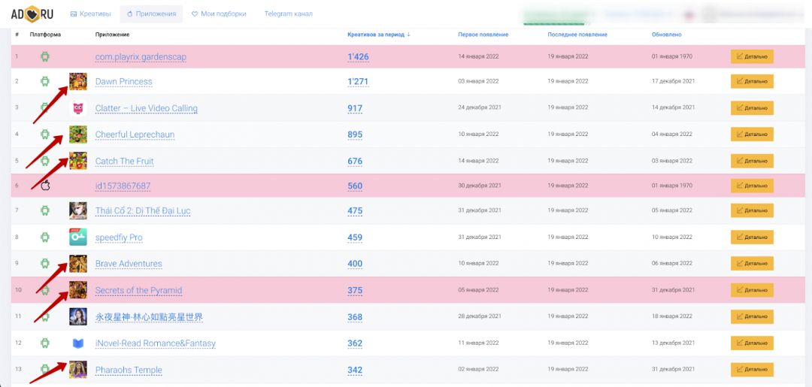This screenshot has height=387, width=812.
Task: Click the Apple platform icon in row 6
Action: click(45, 186)
